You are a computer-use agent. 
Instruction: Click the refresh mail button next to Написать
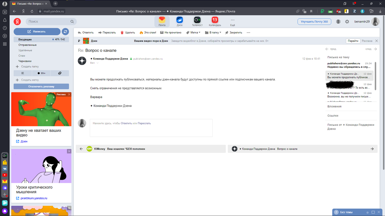[x=65, y=31]
